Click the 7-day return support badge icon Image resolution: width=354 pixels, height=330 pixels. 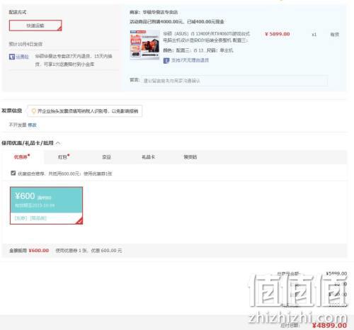(x=166, y=60)
